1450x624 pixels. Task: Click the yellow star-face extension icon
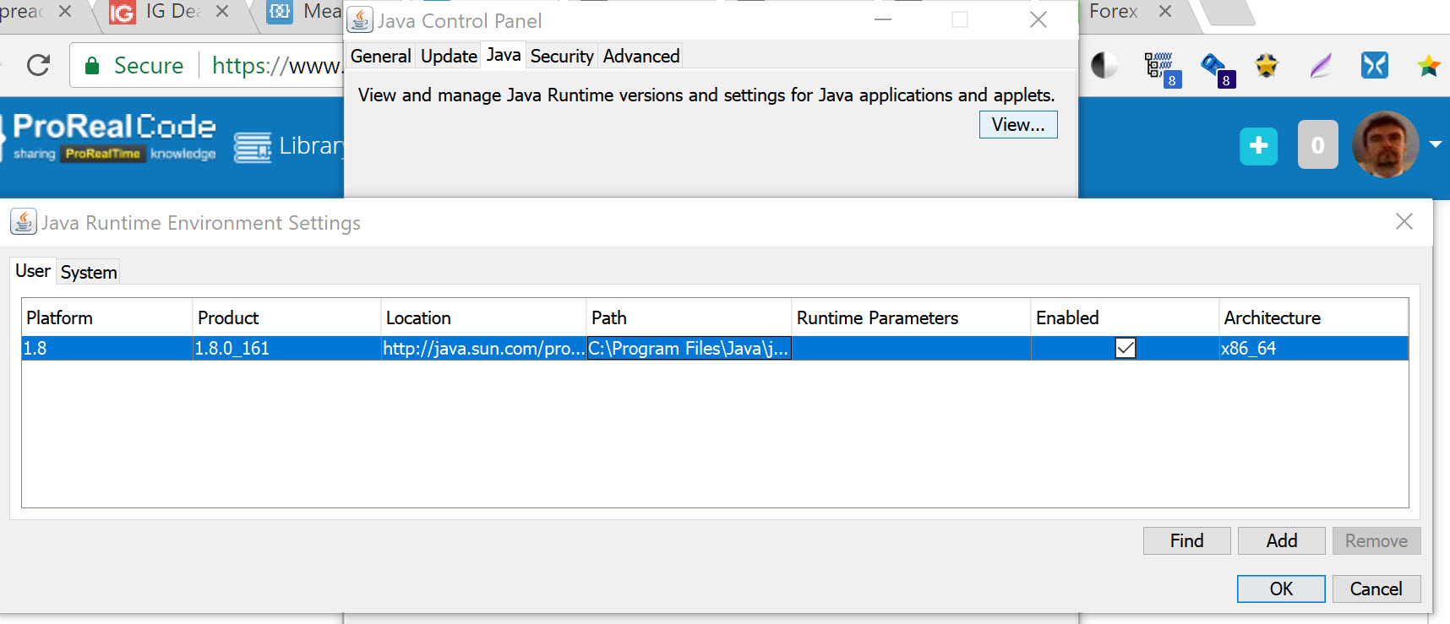point(1267,65)
